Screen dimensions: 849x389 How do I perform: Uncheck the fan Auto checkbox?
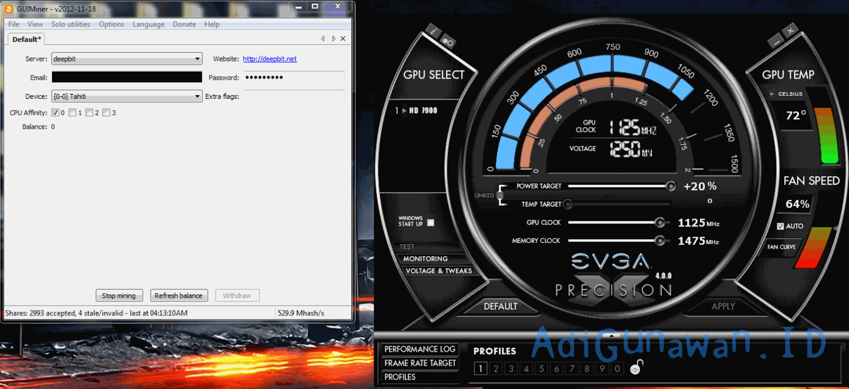click(781, 226)
